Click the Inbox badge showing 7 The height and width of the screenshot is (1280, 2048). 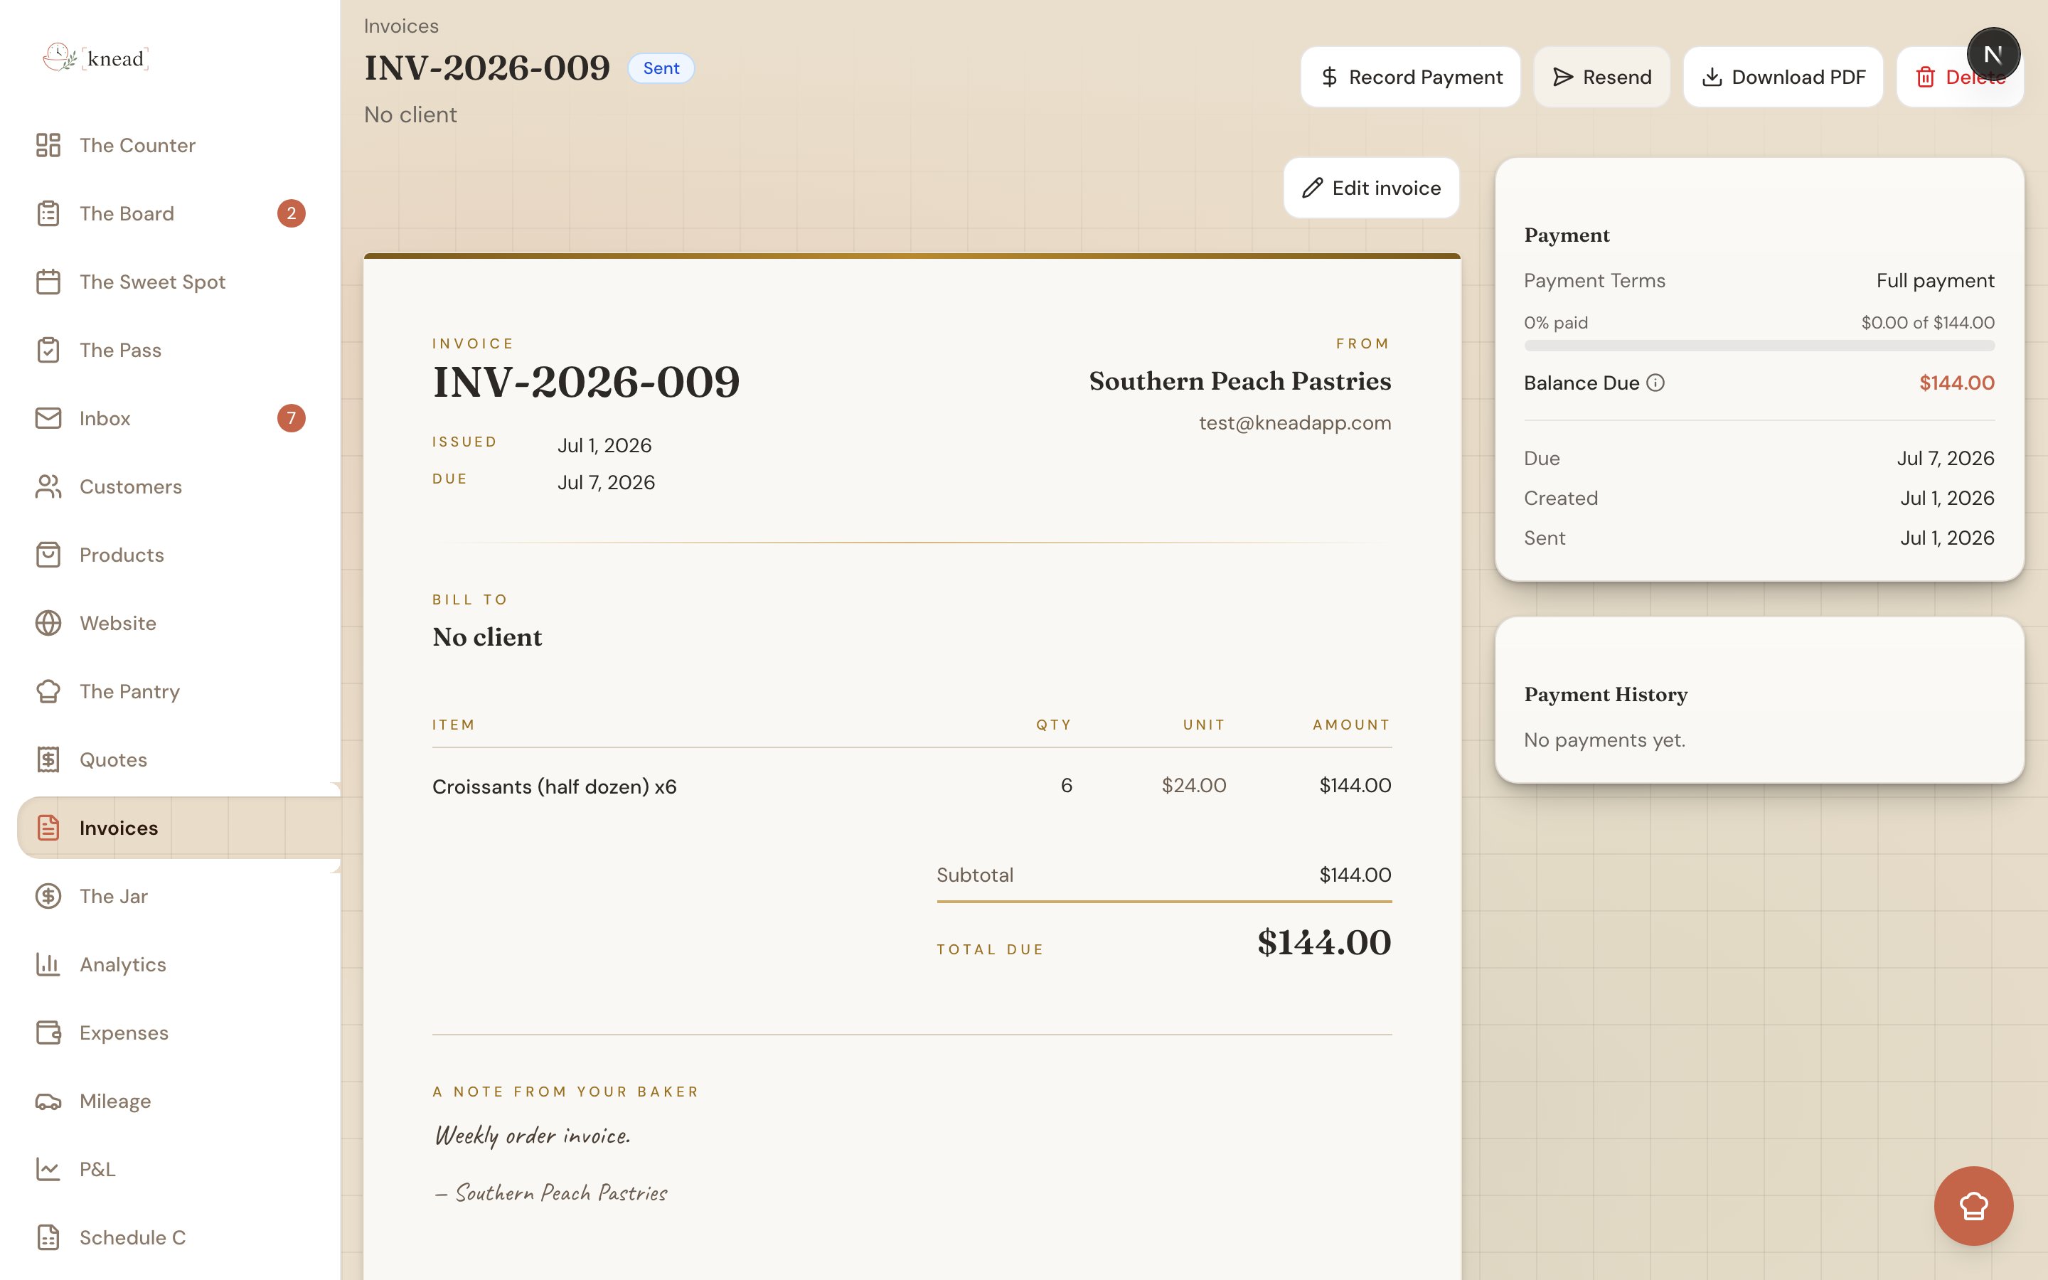point(291,418)
